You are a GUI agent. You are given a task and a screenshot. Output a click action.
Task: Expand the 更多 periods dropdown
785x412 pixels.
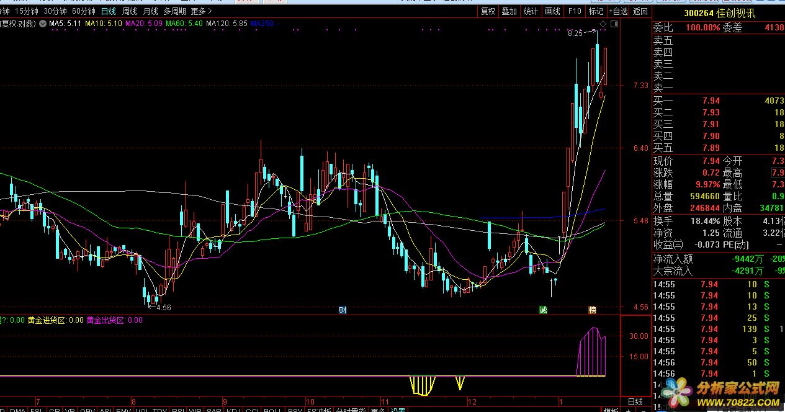click(x=201, y=11)
